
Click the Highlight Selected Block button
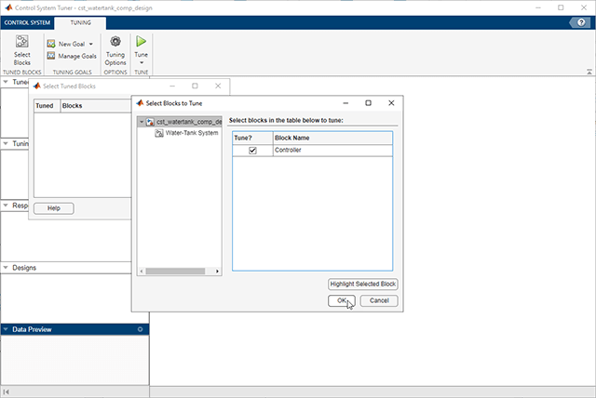(x=362, y=284)
